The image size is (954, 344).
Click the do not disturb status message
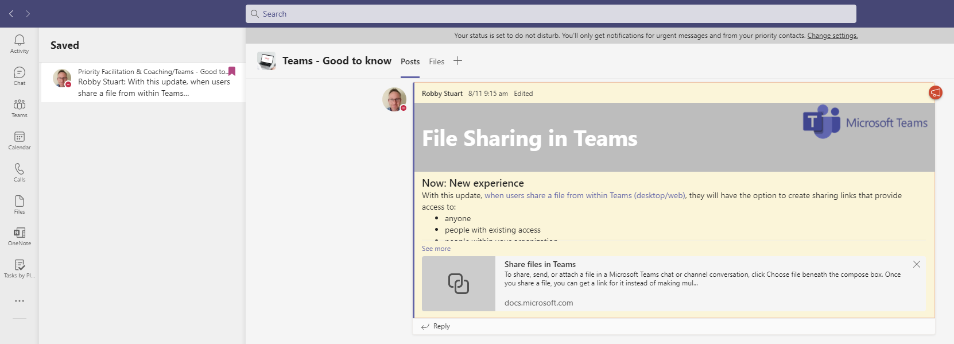pyautogui.click(x=630, y=36)
